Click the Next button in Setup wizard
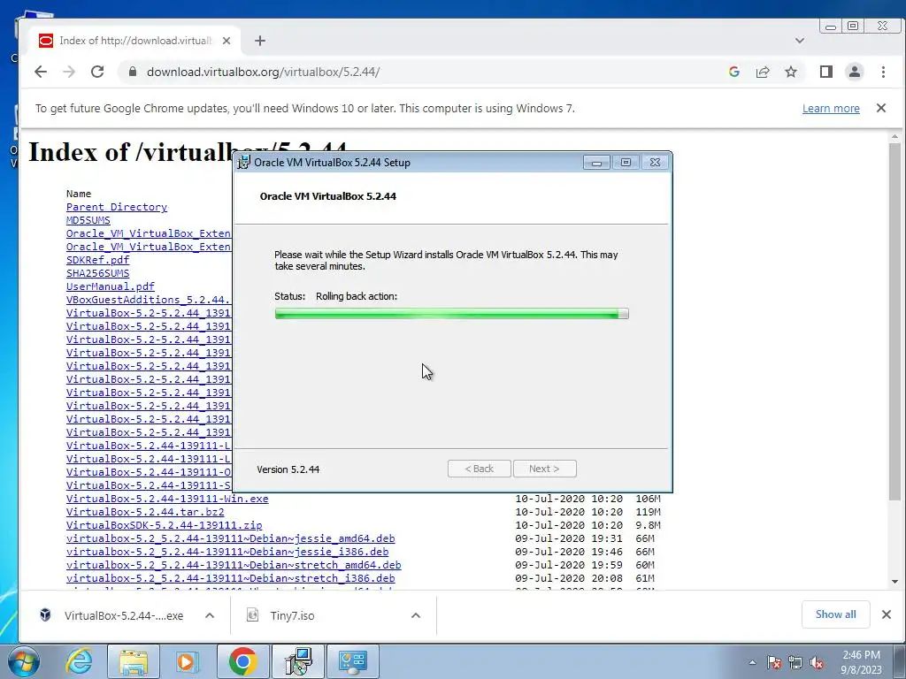906x679 pixels. [x=544, y=469]
